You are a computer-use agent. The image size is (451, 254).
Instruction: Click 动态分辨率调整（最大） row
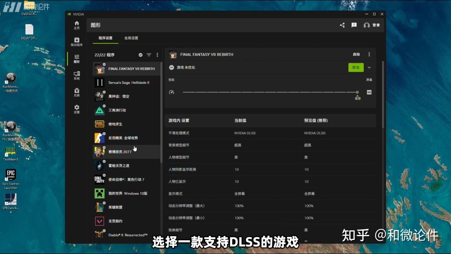(x=270, y=206)
